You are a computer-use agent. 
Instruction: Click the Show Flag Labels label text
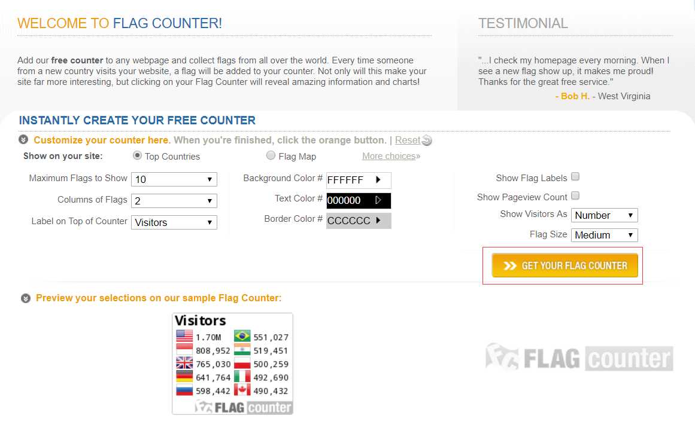point(532,178)
